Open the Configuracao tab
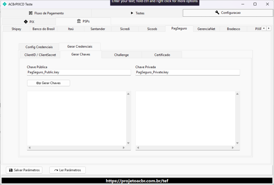The width and height of the screenshot is (274, 185). (228, 13)
